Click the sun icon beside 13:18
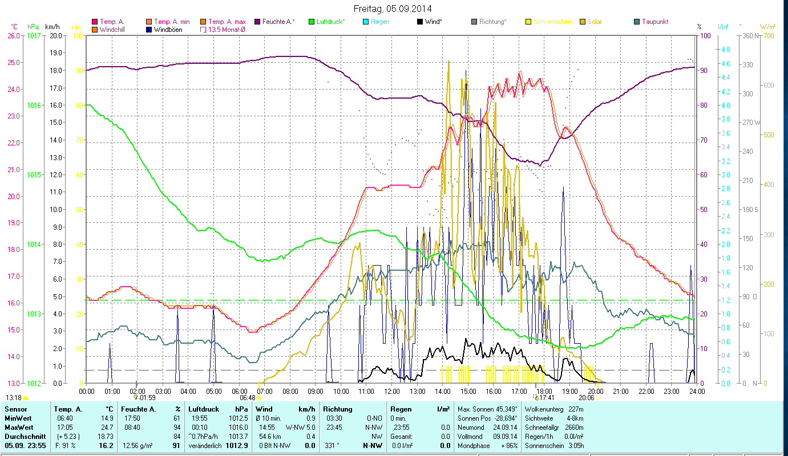This screenshot has width=788, height=456. point(26,398)
